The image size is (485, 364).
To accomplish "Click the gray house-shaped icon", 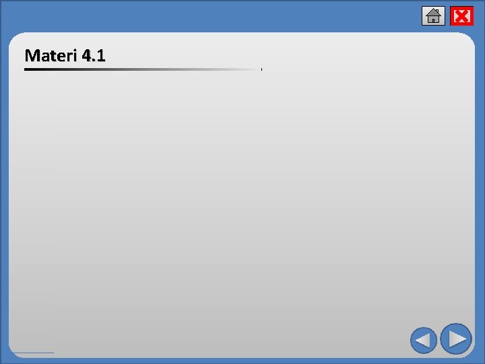I will tap(433, 16).
